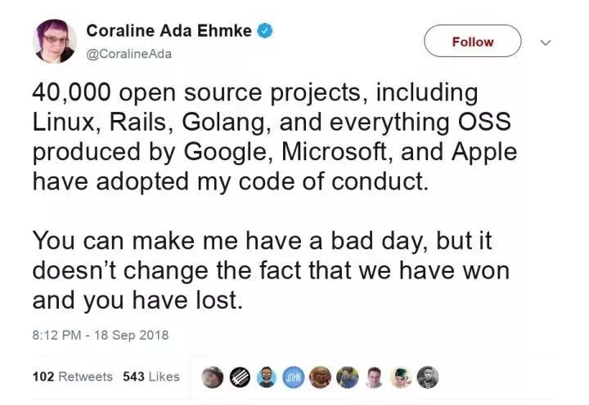
Task: Click the cartoon bearded man with glasses avatar
Action: point(267,376)
